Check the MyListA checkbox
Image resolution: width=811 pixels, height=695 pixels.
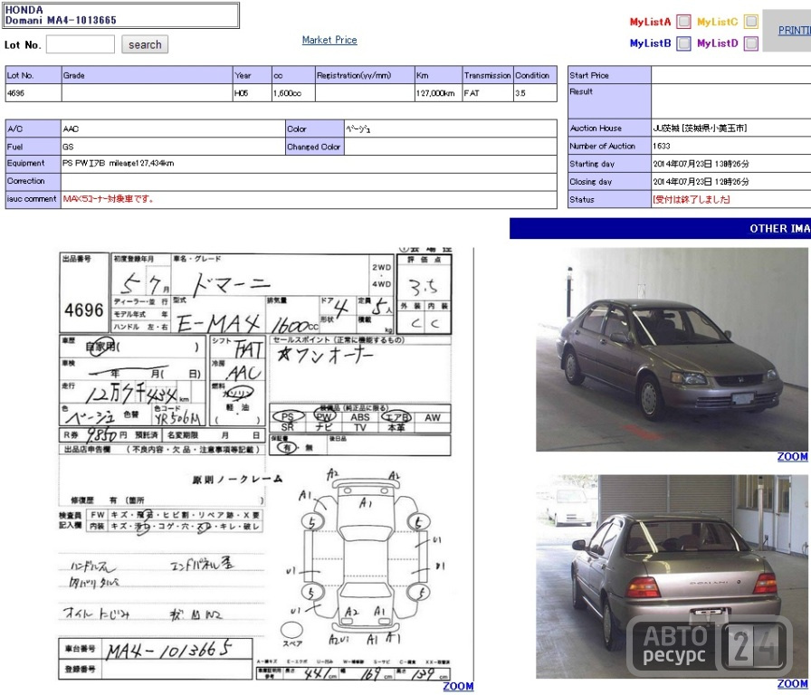coord(683,22)
